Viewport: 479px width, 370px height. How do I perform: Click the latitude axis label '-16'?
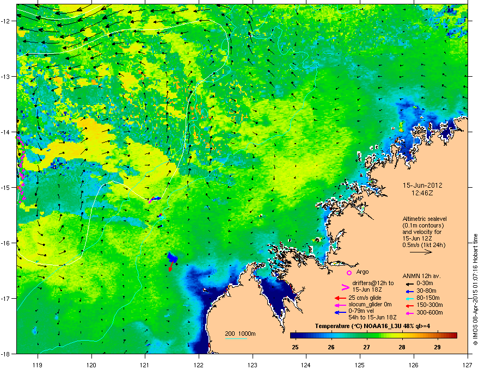6,243
